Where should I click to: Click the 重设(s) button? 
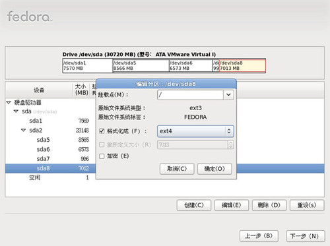307,205
